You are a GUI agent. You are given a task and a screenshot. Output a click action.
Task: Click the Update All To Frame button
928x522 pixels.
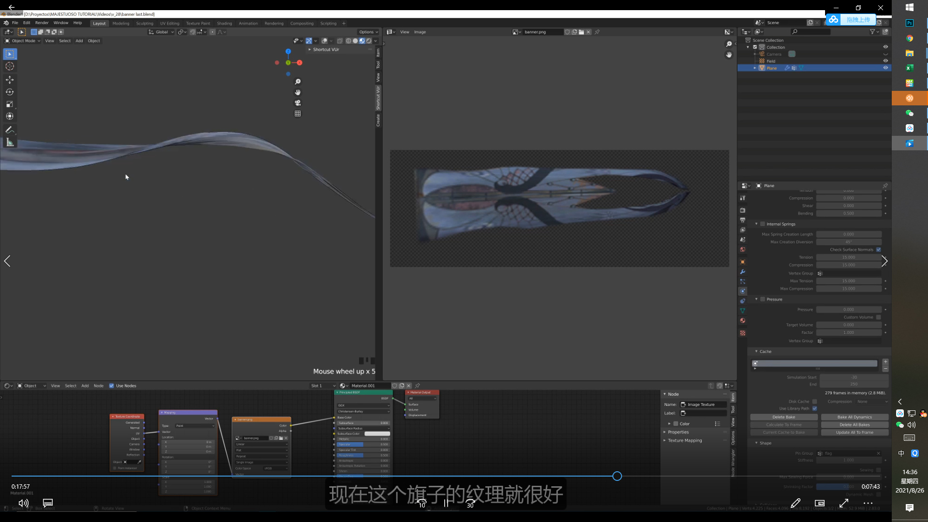point(855,433)
